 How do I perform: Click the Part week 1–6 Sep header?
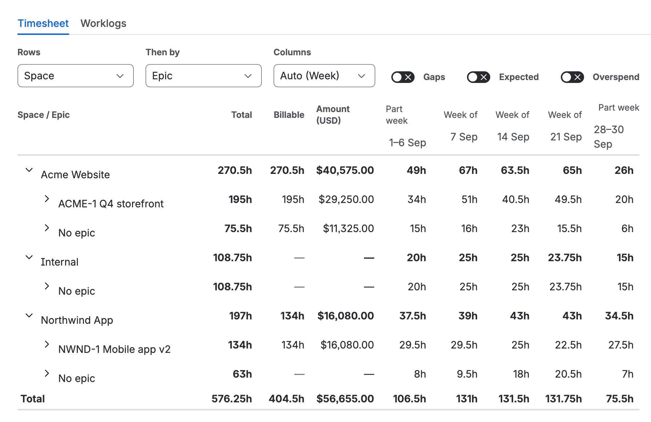tap(406, 126)
